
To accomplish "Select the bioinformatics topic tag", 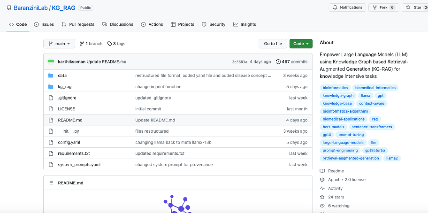I will [x=335, y=88].
